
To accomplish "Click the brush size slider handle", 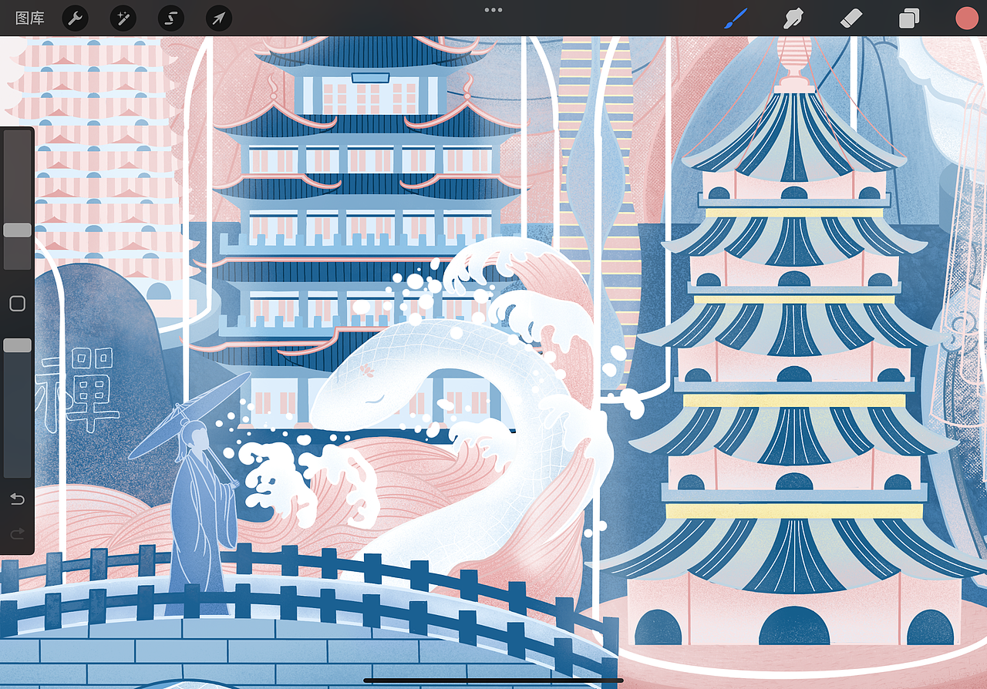I will [x=17, y=230].
